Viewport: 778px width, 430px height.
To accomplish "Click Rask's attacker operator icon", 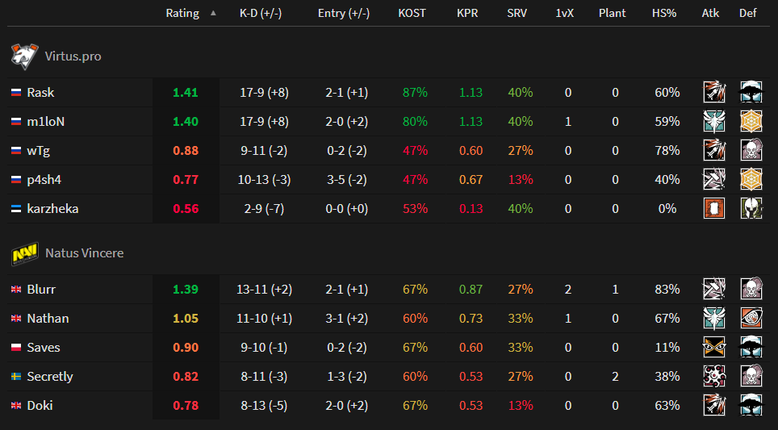I will 713,92.
